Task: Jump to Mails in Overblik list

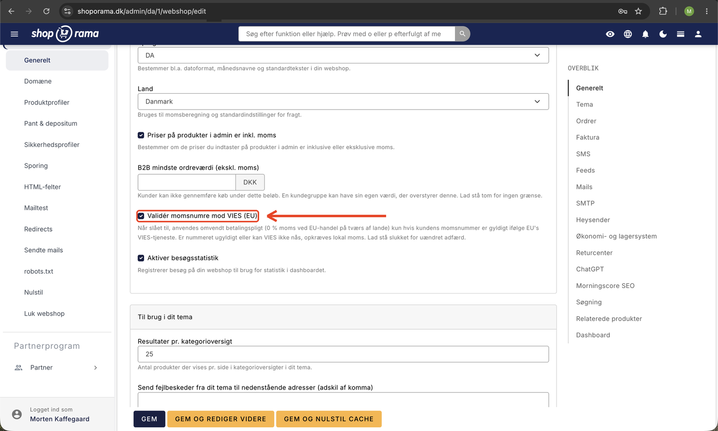Action: 584,187
